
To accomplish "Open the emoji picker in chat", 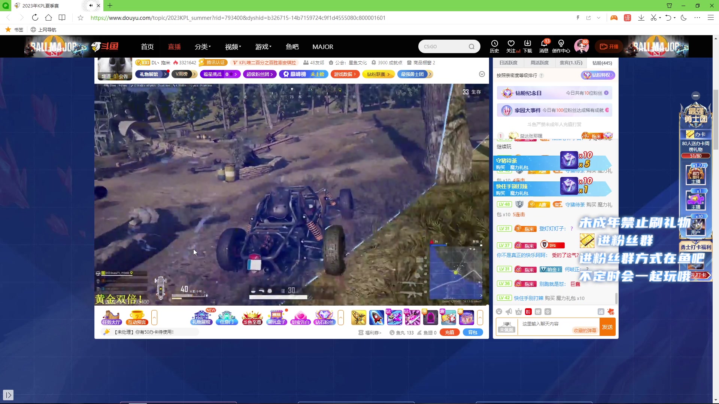I will point(499,312).
